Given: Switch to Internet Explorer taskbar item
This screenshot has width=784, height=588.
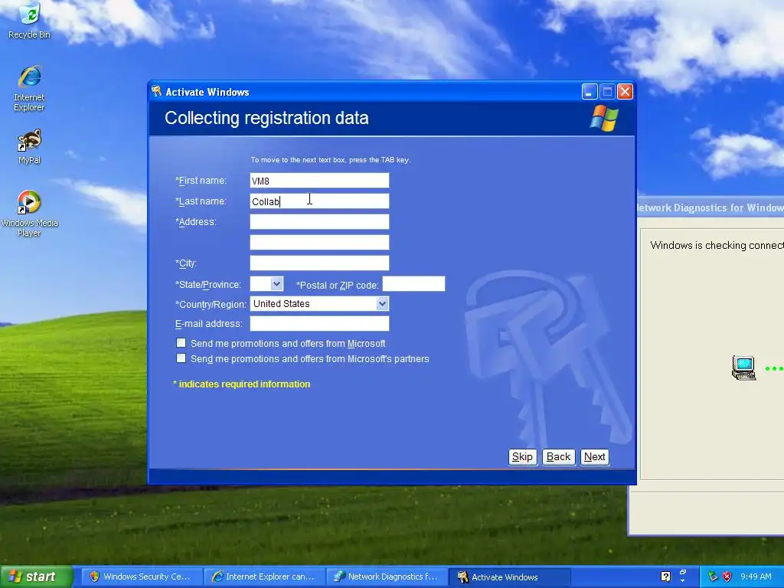Looking at the screenshot, I should tap(264, 577).
